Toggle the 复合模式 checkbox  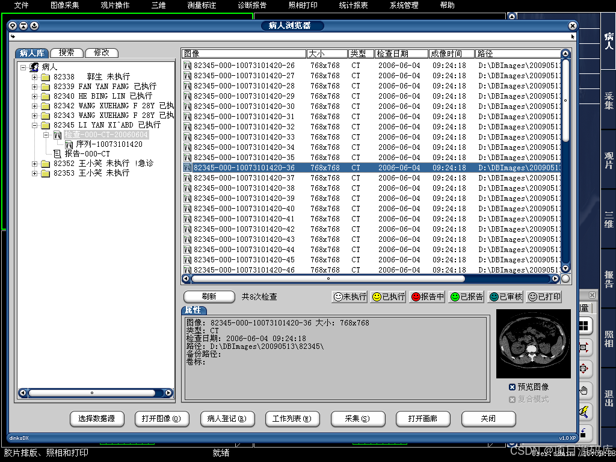512,399
